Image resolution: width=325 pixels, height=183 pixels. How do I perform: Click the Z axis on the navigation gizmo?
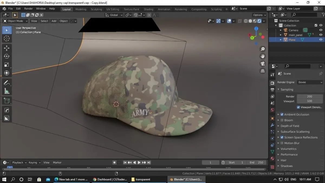256,28
